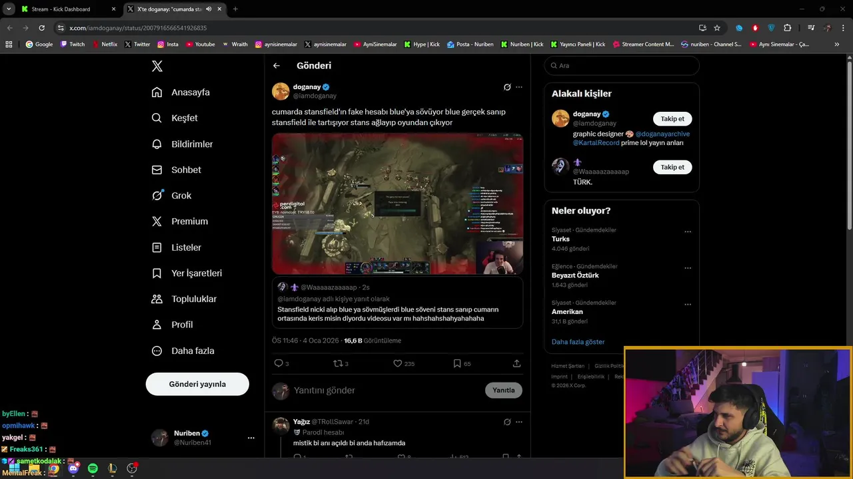
Task: Click the Gönderi yayınla button
Action: point(197,384)
